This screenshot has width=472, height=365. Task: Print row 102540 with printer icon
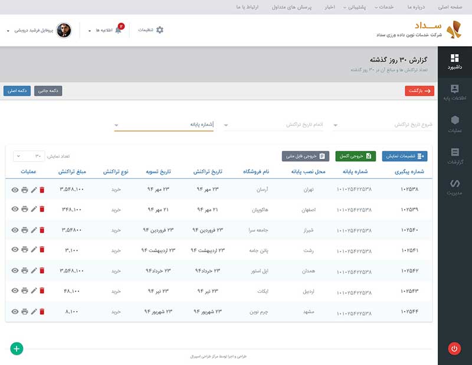coord(25,230)
